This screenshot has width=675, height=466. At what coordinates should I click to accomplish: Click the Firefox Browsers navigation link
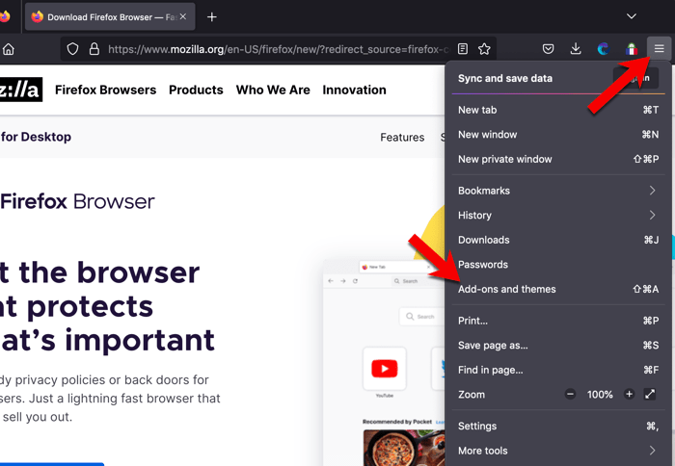[x=105, y=90]
